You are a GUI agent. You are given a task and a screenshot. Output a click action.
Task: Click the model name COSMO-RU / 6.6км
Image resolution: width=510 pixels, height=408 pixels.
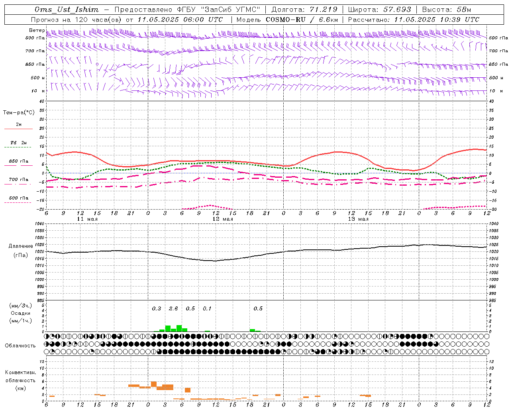point(302,20)
